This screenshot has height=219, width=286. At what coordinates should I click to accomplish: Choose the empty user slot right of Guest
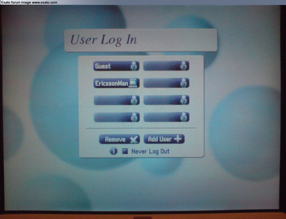166,66
